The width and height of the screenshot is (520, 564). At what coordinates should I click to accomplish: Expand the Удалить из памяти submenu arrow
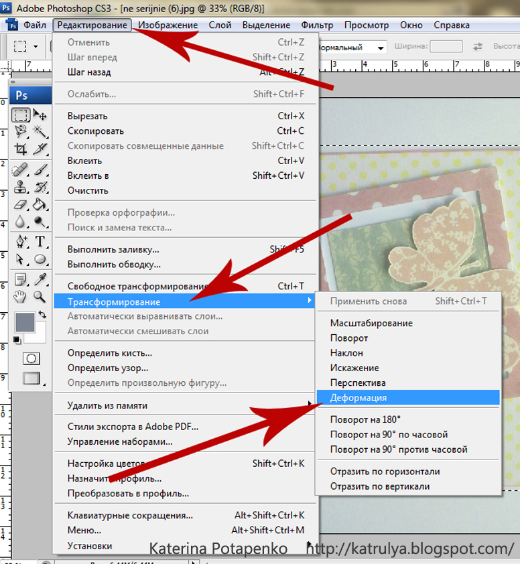310,404
